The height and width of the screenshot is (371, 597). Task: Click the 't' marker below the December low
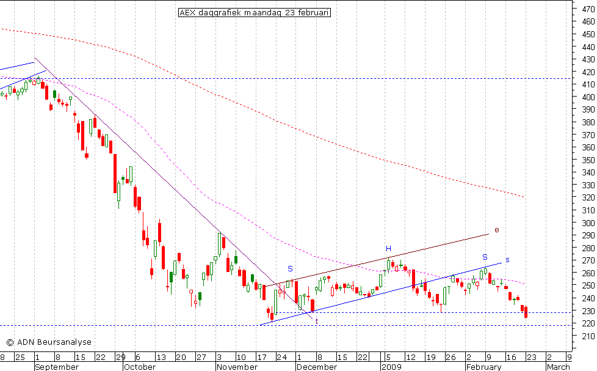[x=317, y=321]
